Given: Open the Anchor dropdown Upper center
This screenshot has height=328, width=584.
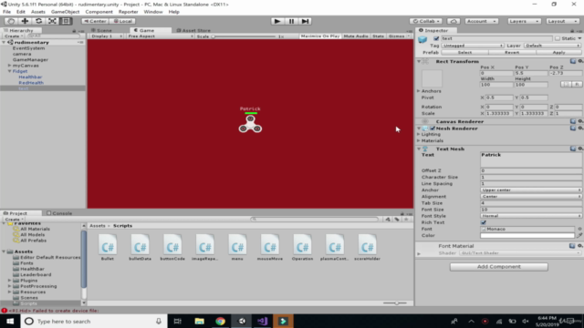Looking at the screenshot, I should [531, 190].
